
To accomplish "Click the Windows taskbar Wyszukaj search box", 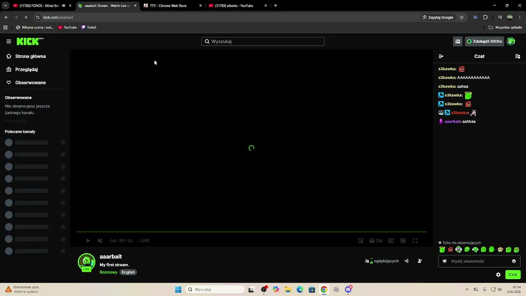I will [x=215, y=289].
